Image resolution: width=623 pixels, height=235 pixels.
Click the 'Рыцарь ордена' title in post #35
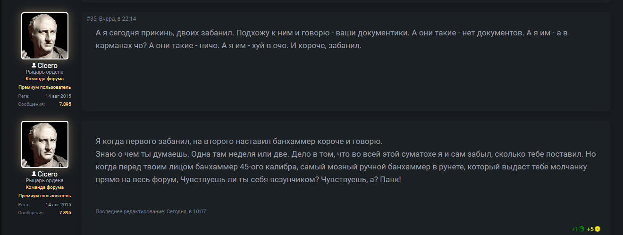click(45, 72)
